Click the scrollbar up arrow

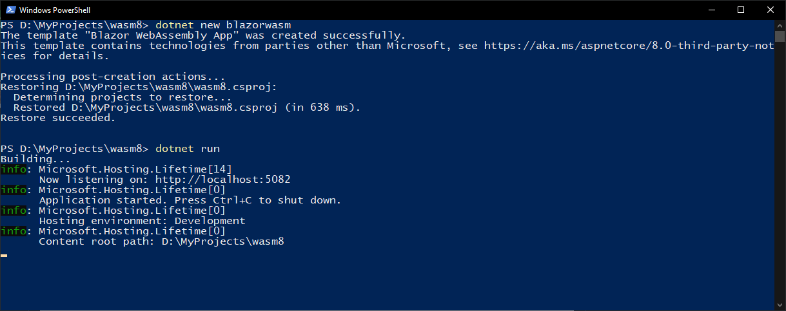(780, 26)
